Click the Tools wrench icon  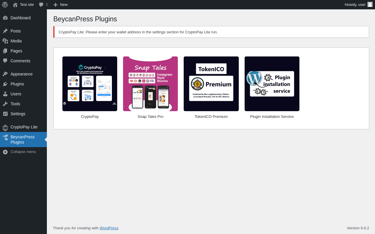pyautogui.click(x=5, y=104)
